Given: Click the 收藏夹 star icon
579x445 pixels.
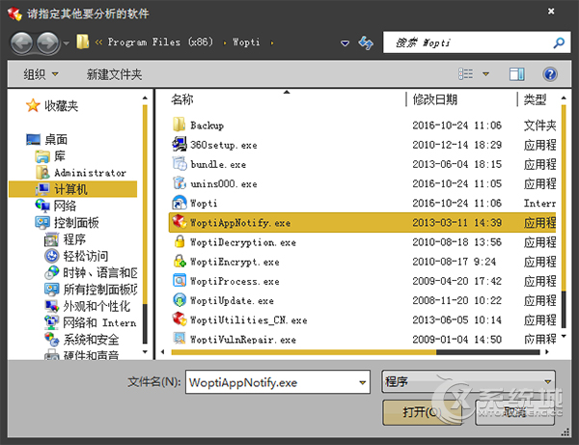Looking at the screenshot, I should pos(33,105).
